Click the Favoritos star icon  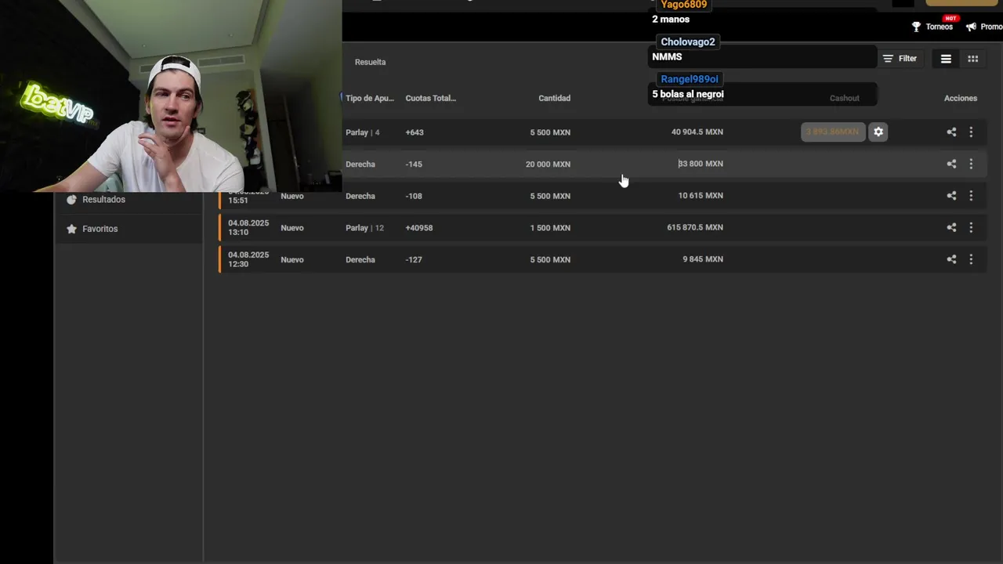(72, 229)
